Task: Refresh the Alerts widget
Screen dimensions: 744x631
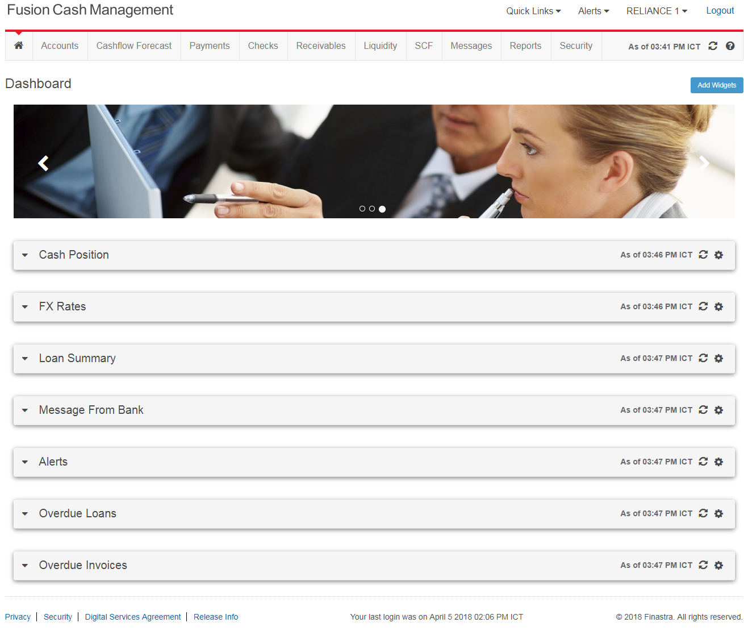Action: point(703,462)
